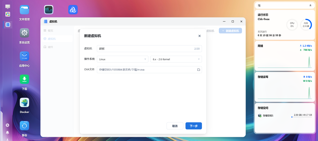Click the upload speed arrow icon
This screenshot has width=318, height=141.
pos(301,46)
